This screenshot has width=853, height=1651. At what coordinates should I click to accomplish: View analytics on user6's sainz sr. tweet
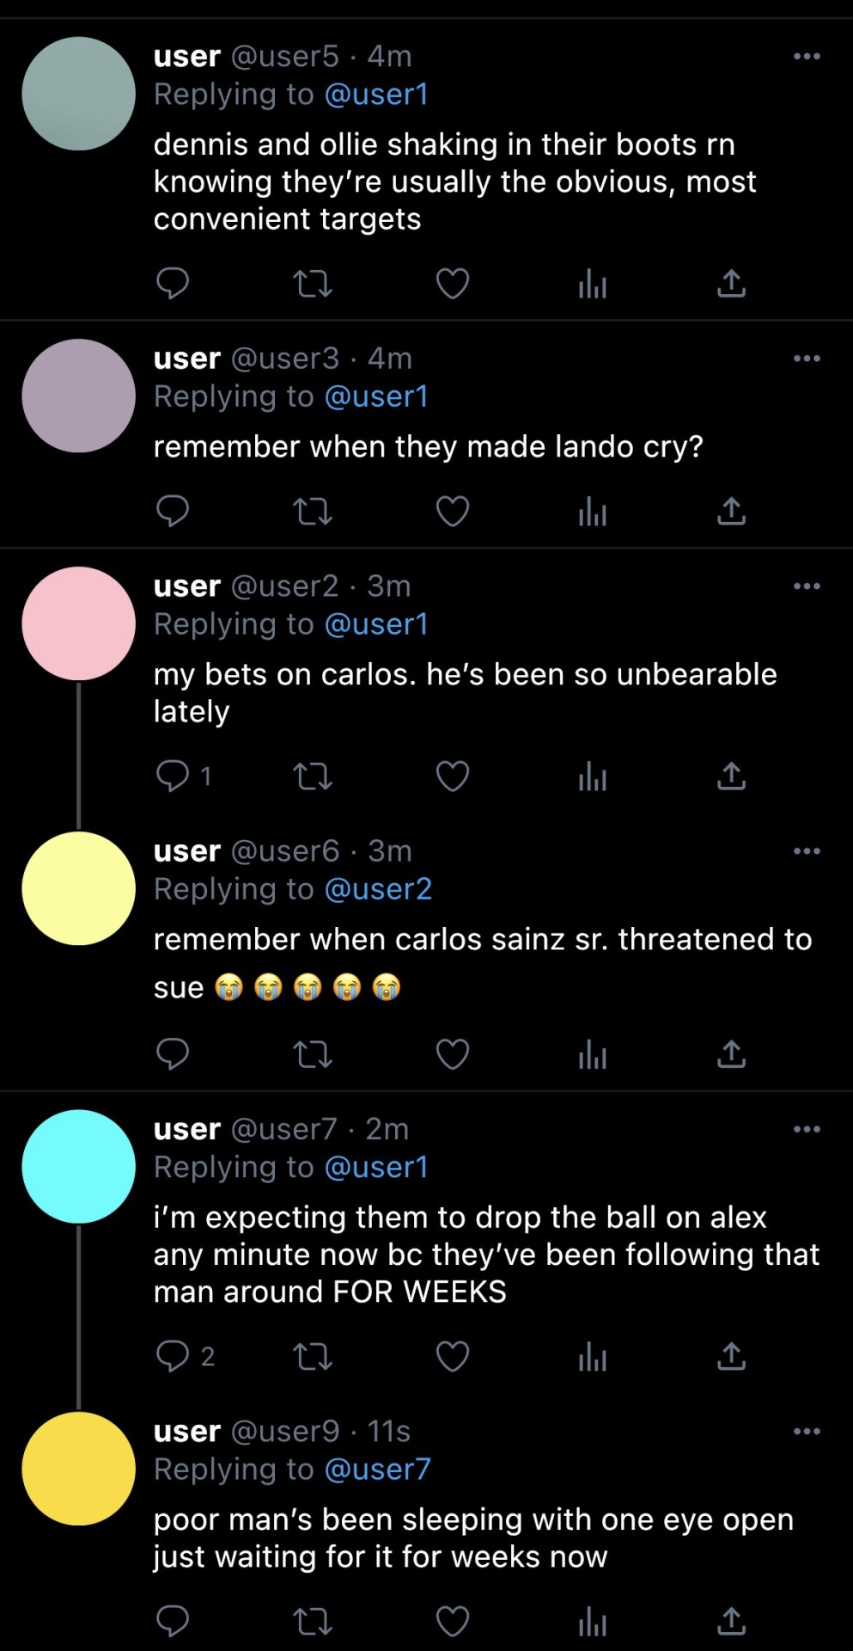coord(592,1054)
